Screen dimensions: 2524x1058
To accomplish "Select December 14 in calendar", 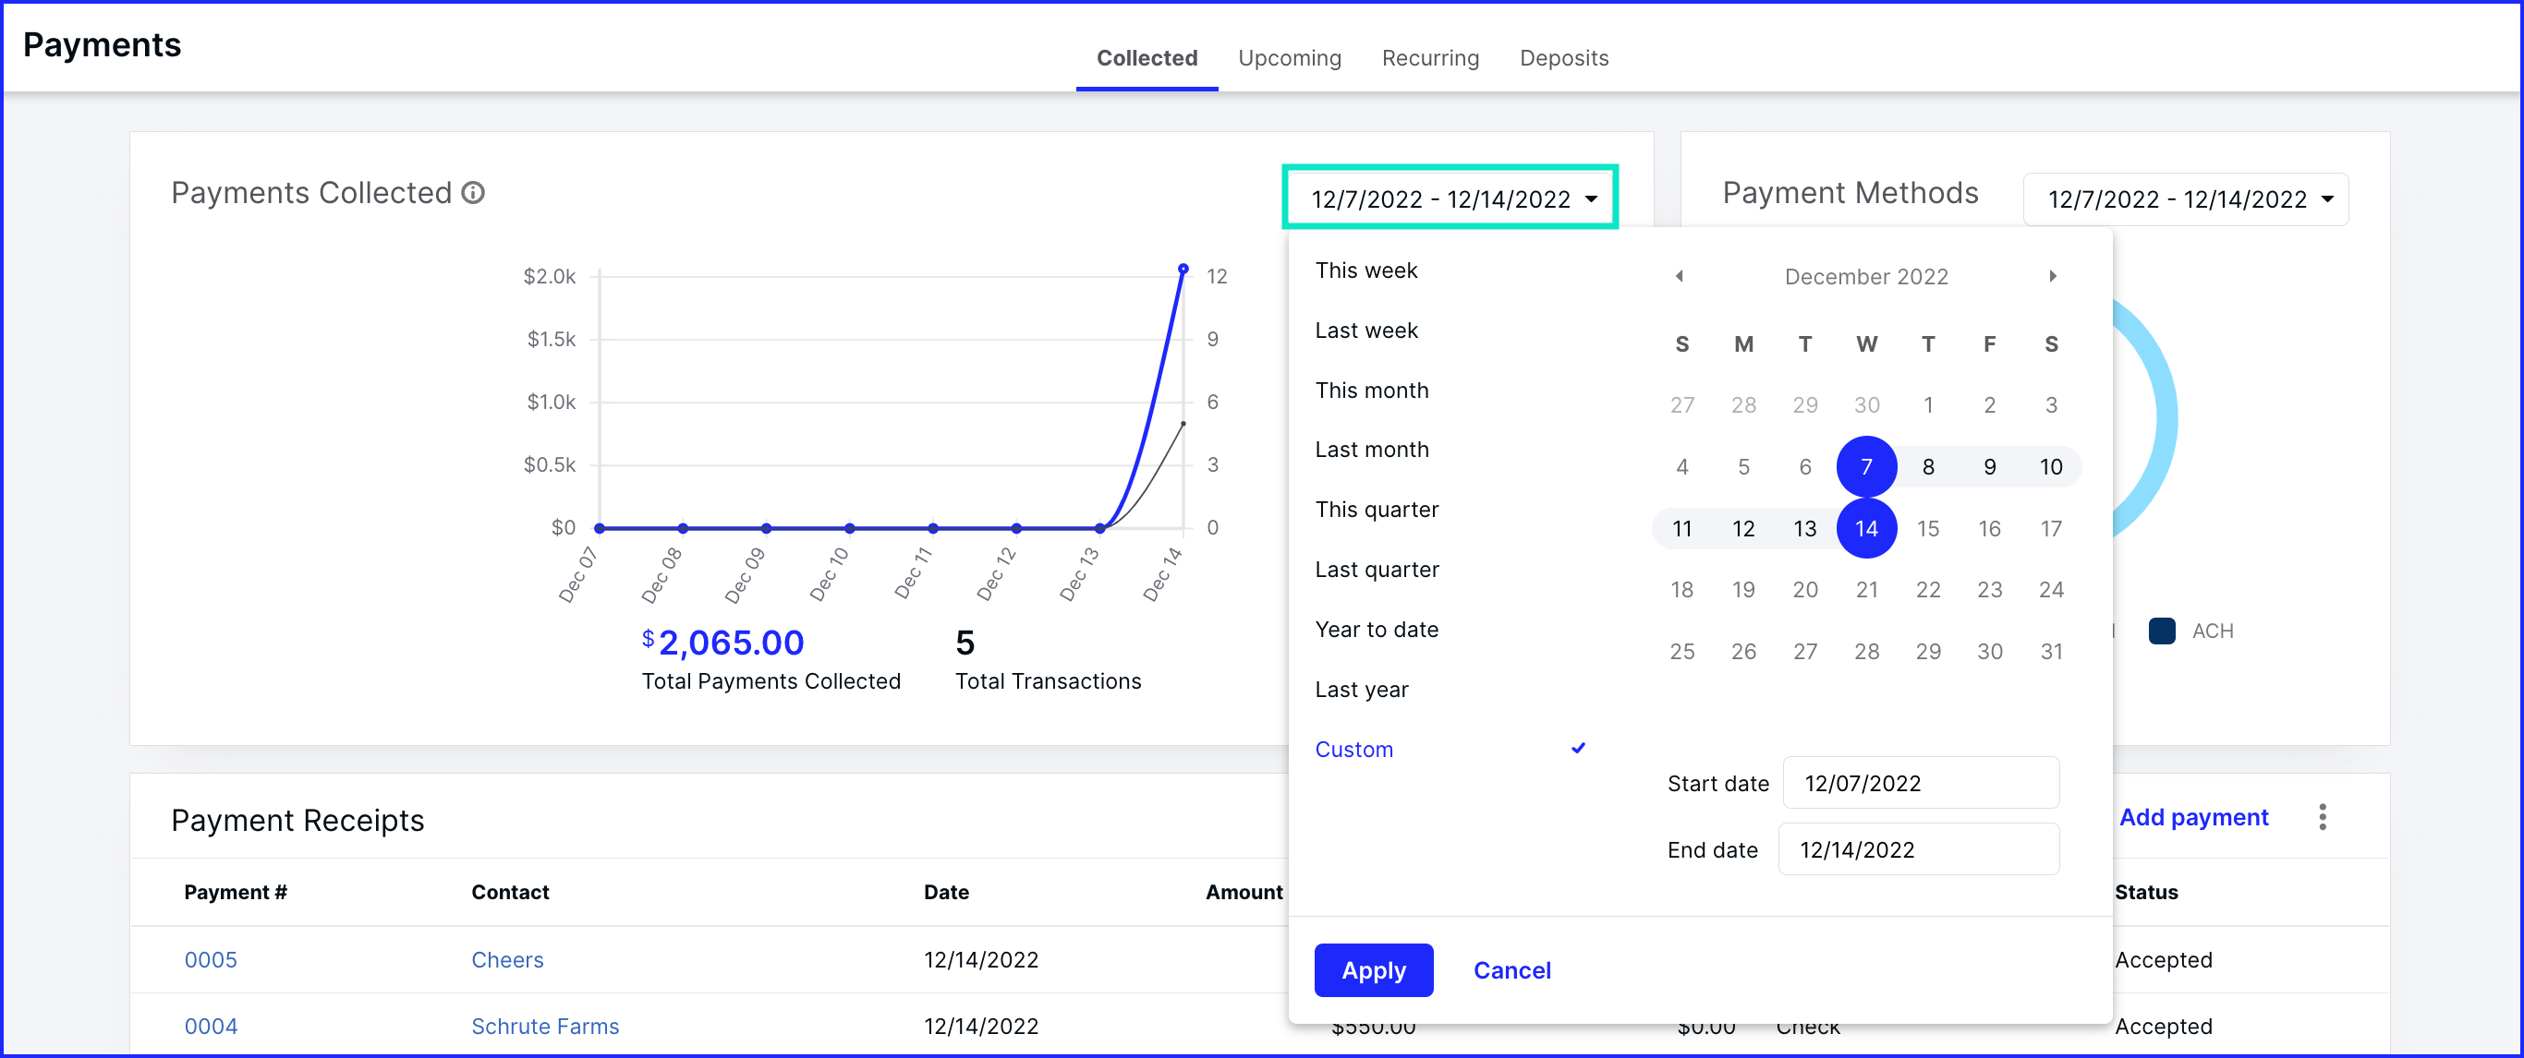I will point(1865,528).
